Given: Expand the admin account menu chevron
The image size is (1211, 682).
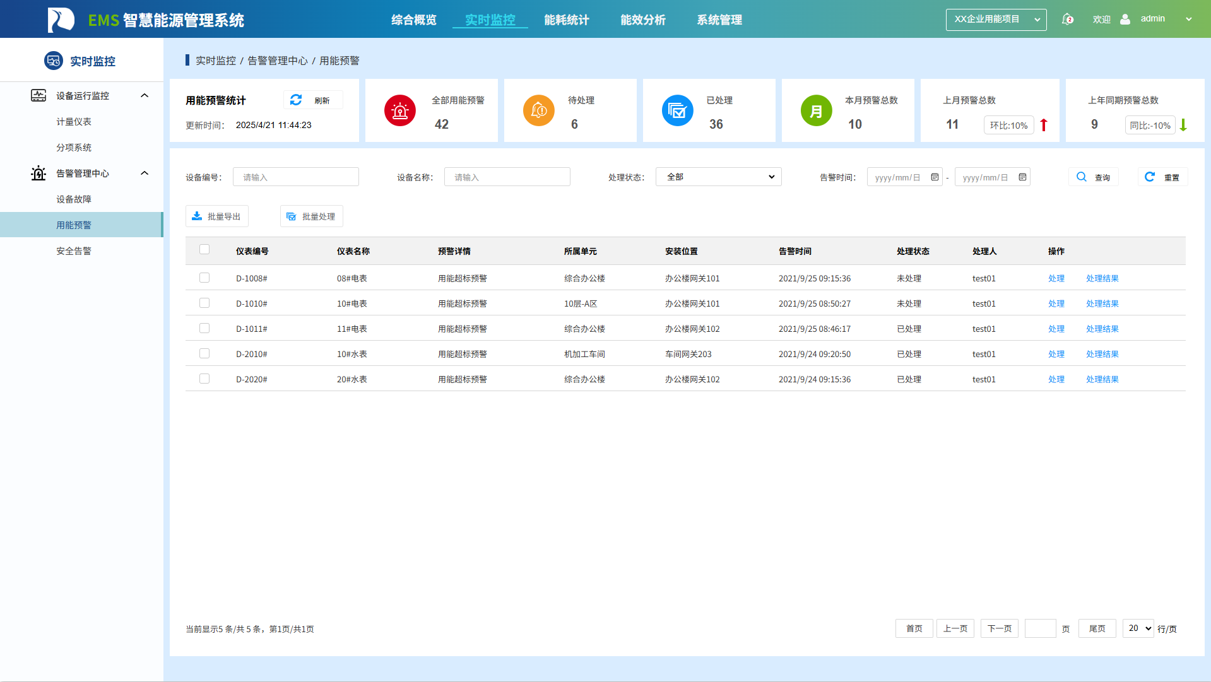Looking at the screenshot, I should (x=1189, y=19).
